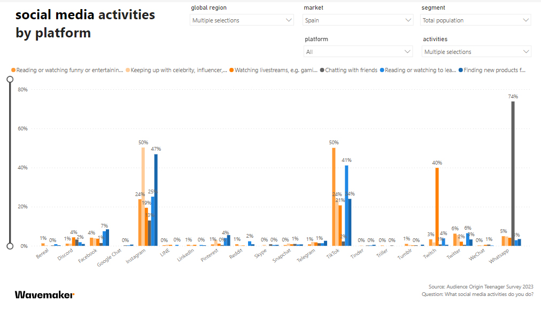Click the Reading or watching to learn legend dot
This screenshot has width=541, height=312.
point(382,70)
